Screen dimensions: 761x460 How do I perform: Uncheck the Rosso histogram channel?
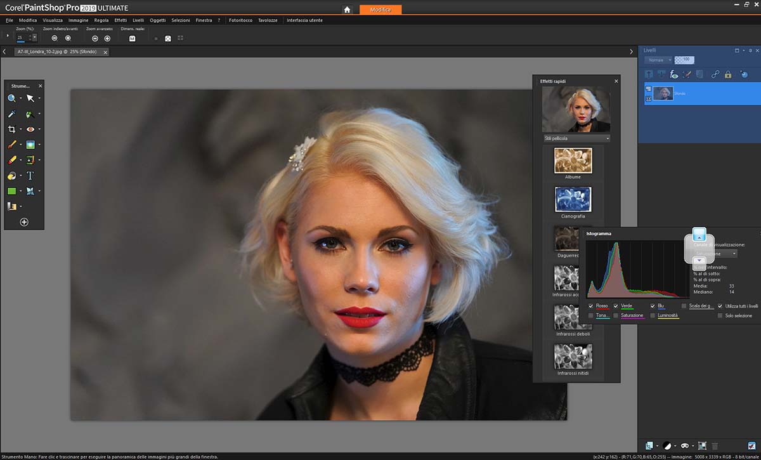pyautogui.click(x=591, y=306)
